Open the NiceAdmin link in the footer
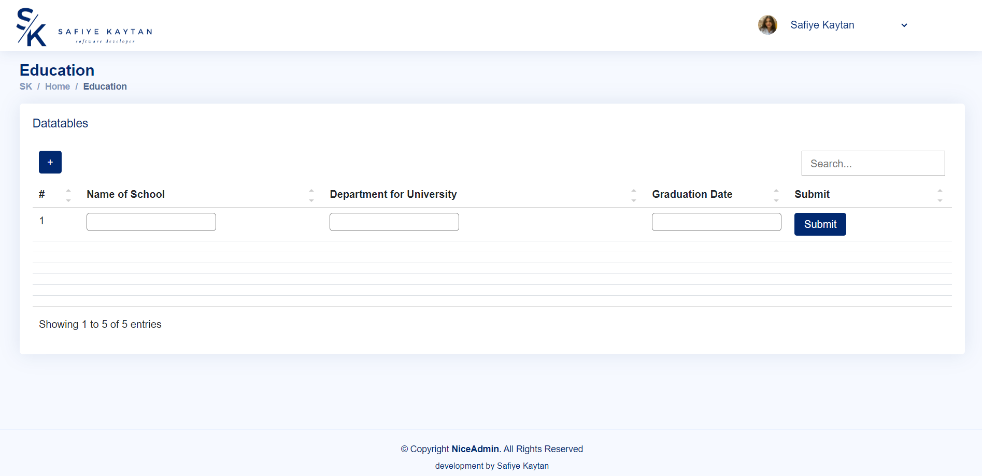 pos(475,449)
